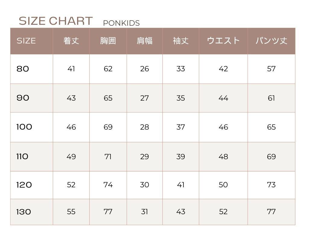Select the 着丈 column header

71,41
